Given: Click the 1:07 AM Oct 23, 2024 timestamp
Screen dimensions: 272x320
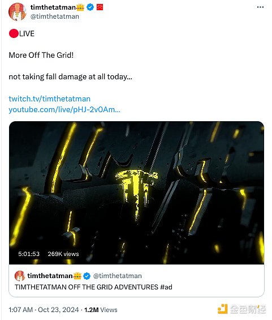Looking at the screenshot, I should coord(44,310).
